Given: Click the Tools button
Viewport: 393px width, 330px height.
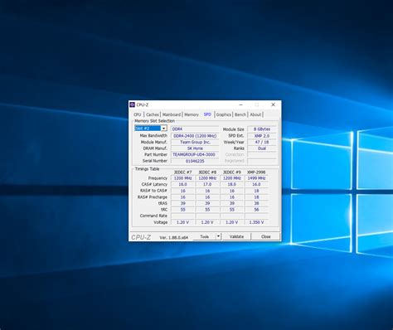Looking at the screenshot, I should [x=204, y=236].
